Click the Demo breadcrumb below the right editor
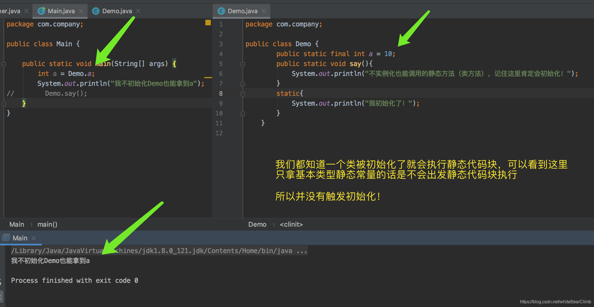 tap(257, 224)
